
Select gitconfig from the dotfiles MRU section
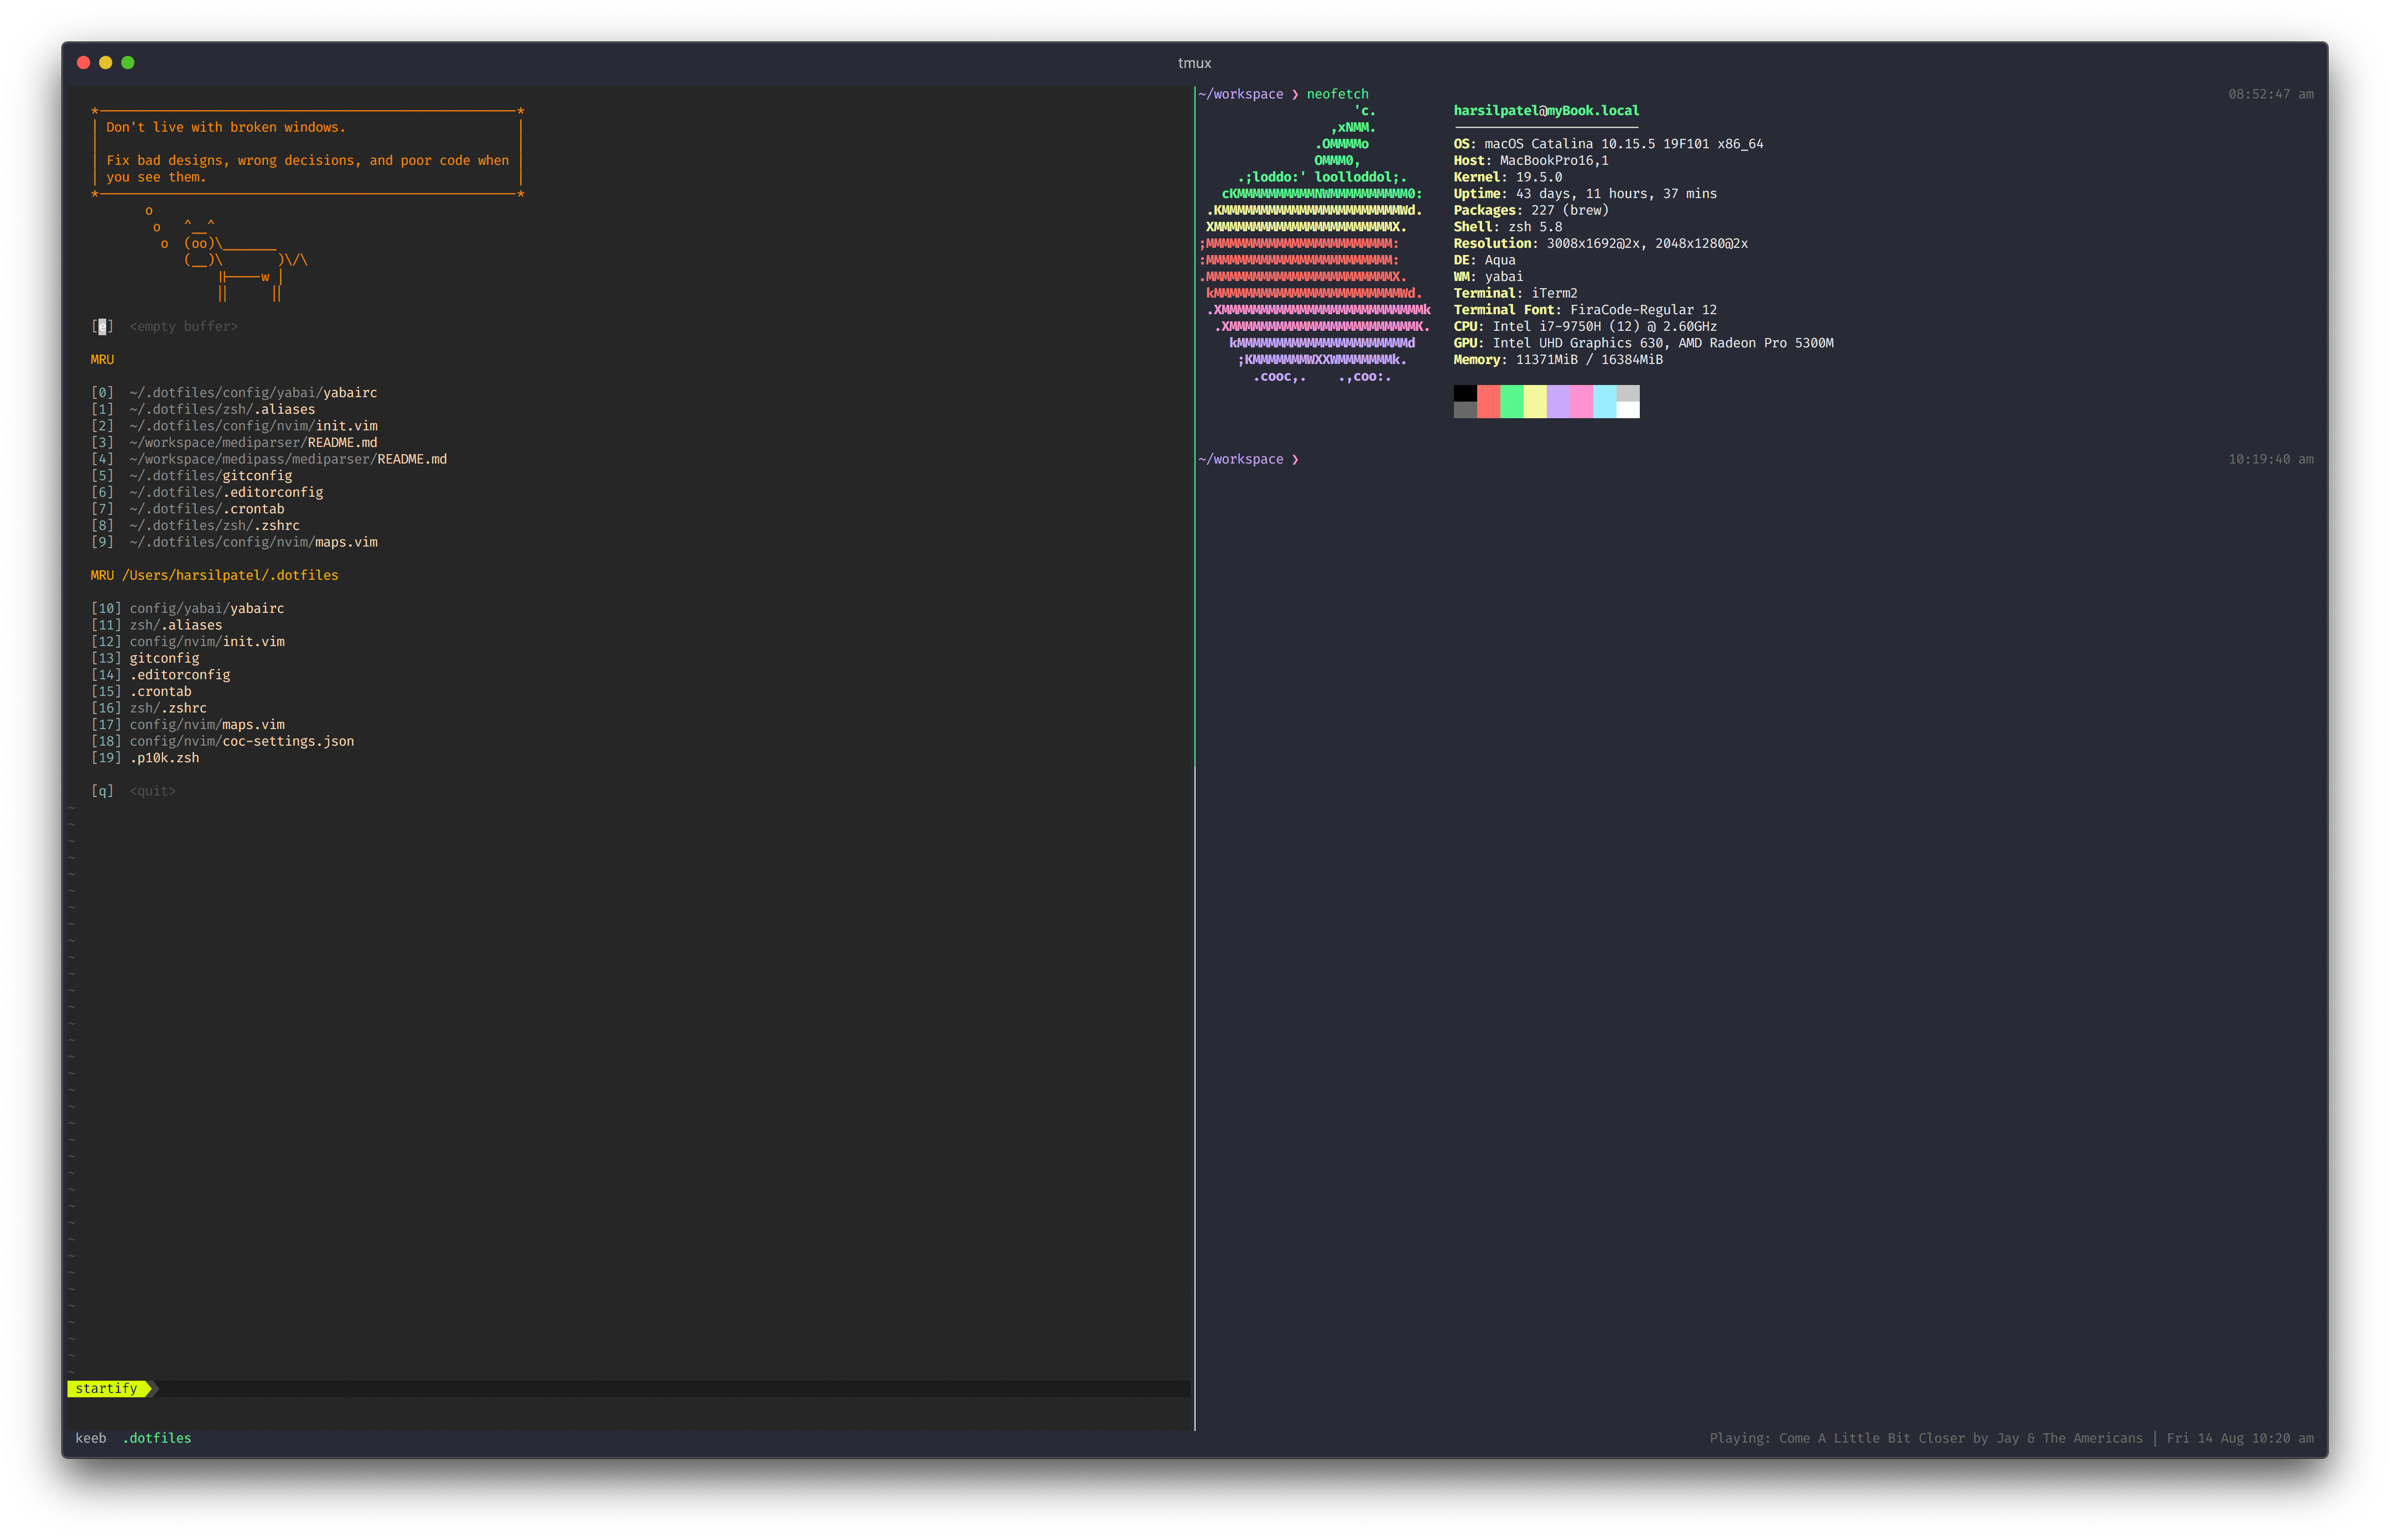164,658
